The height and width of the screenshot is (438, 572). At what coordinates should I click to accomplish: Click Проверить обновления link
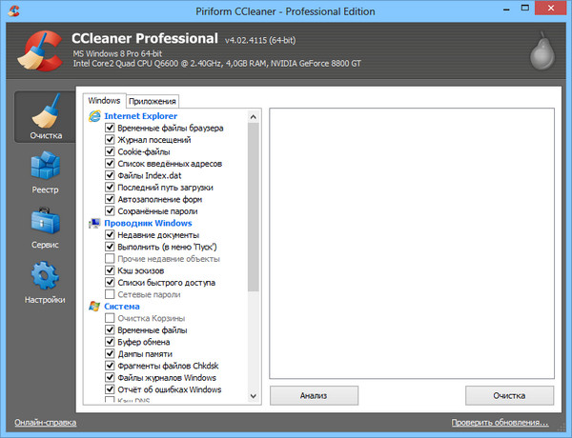pyautogui.click(x=505, y=423)
